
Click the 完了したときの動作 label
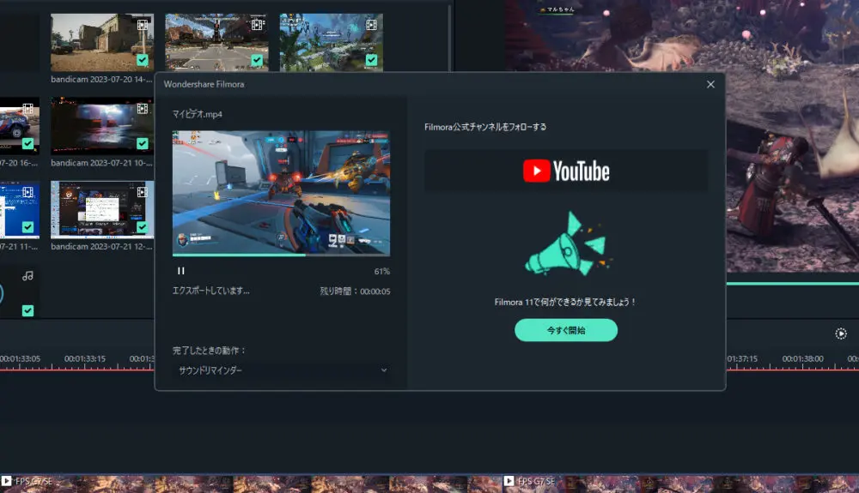210,351
